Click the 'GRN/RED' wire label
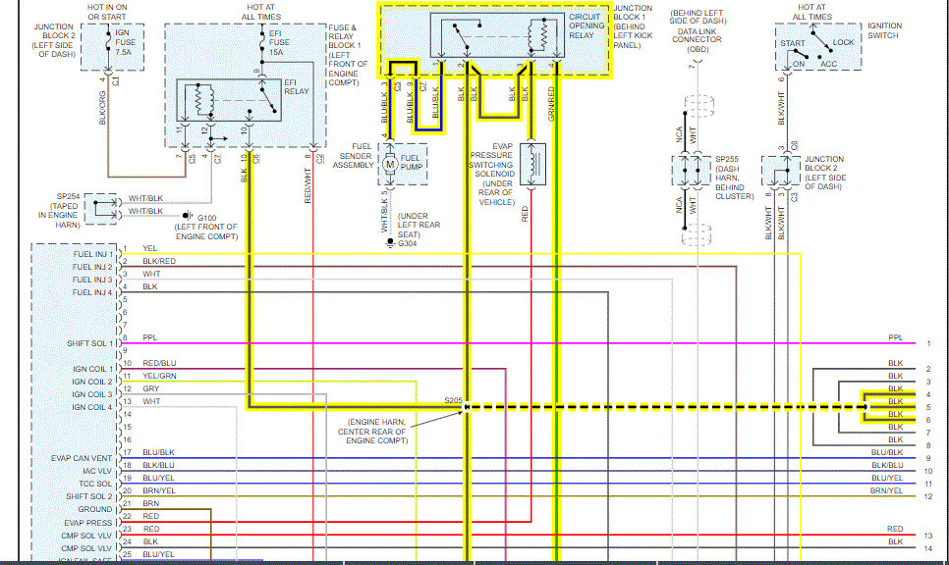 [551, 103]
